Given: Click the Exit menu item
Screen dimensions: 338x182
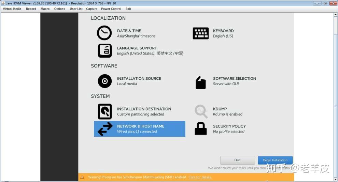Looking at the screenshot, I should (128, 9).
